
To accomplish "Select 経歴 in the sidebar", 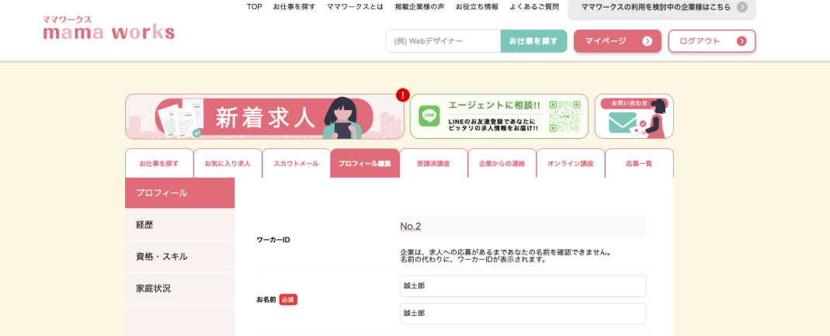I will (x=179, y=225).
